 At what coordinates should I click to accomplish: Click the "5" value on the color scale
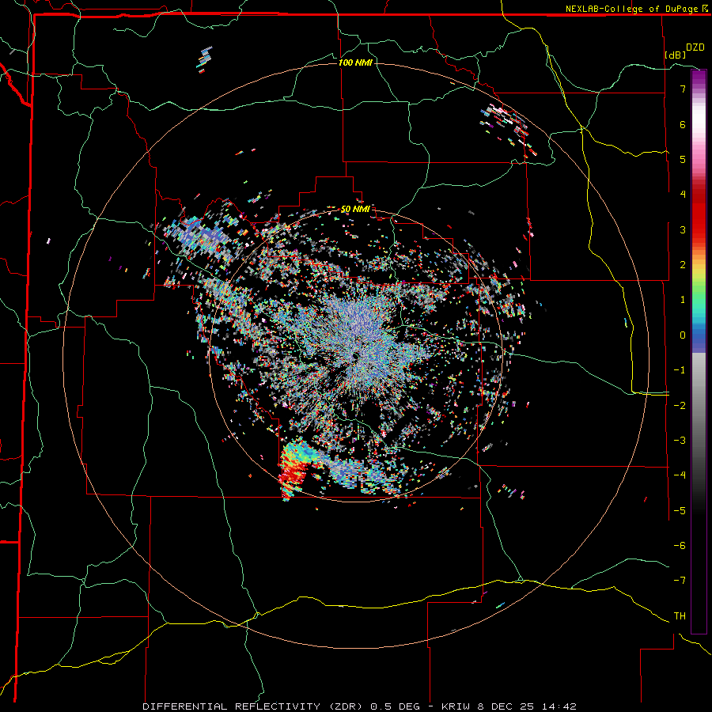click(683, 159)
